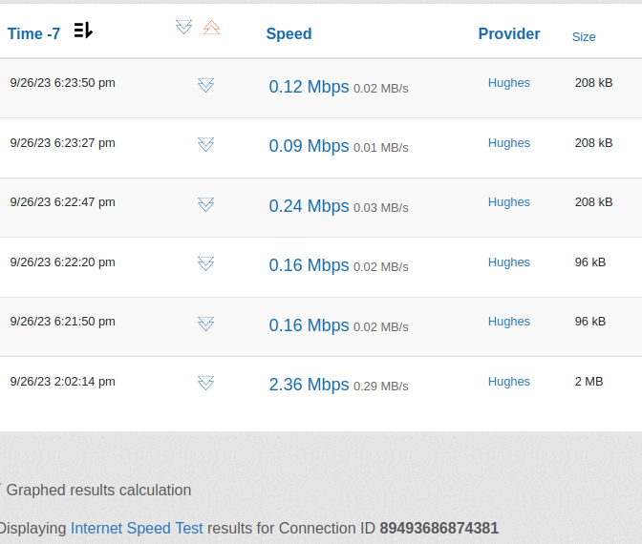Screen dimensions: 642x544
Task: Click the sort order icon beside Time -7
Action: pyautogui.click(x=83, y=31)
